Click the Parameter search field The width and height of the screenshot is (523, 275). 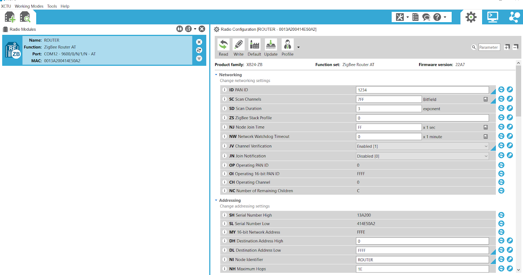[x=489, y=47]
